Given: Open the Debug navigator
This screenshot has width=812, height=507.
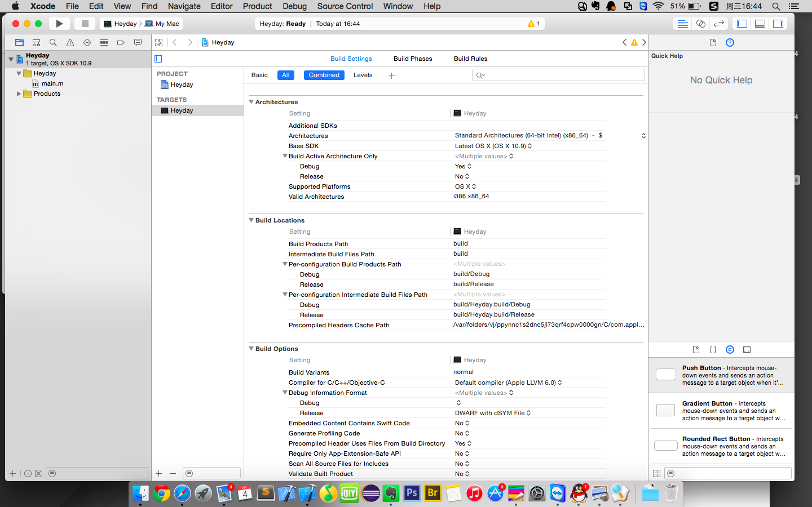Looking at the screenshot, I should point(104,42).
